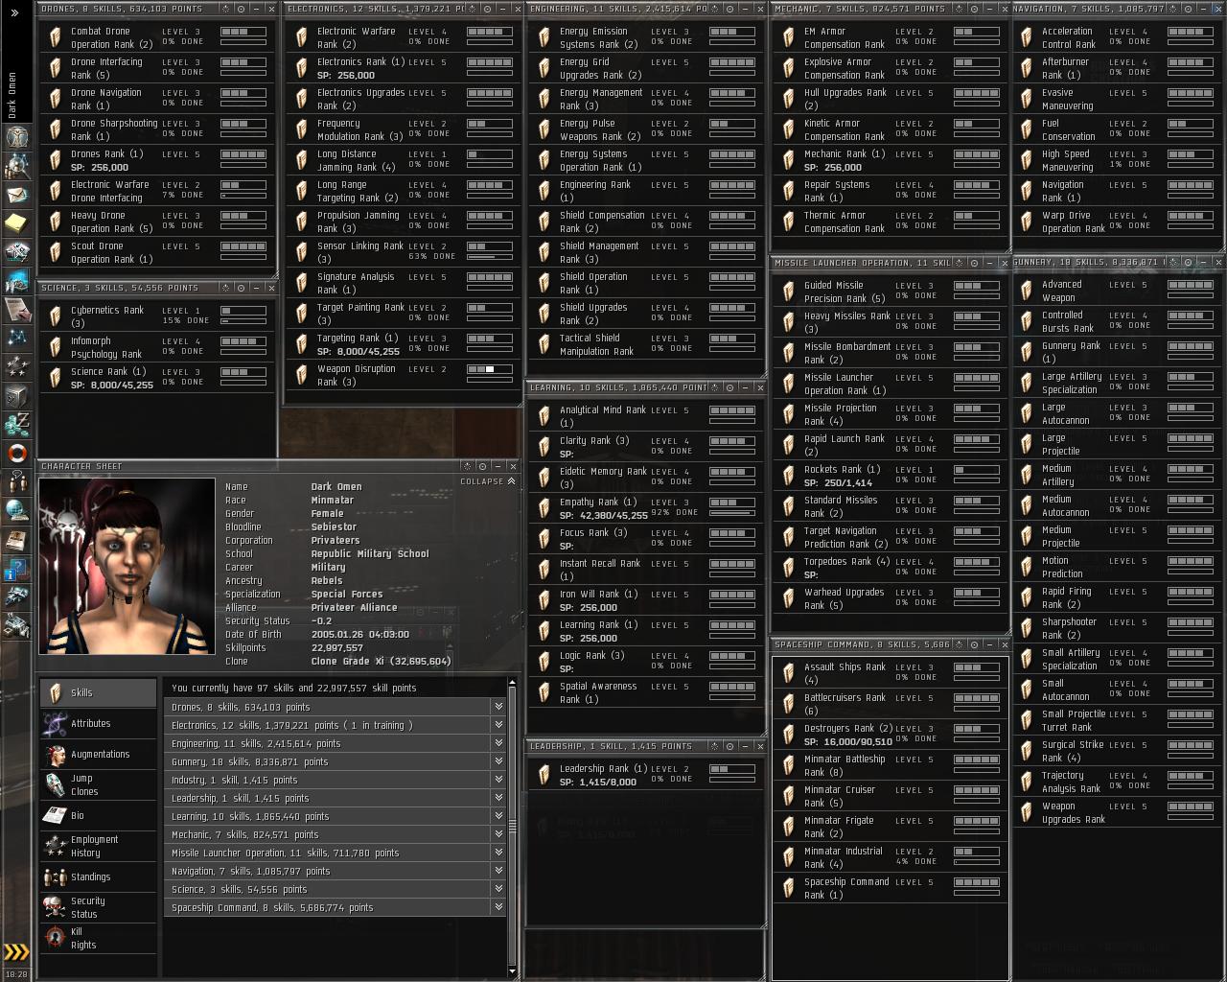This screenshot has width=1227, height=982.
Task: Click the life-ring help icon in sidebar
Action: tap(17, 453)
